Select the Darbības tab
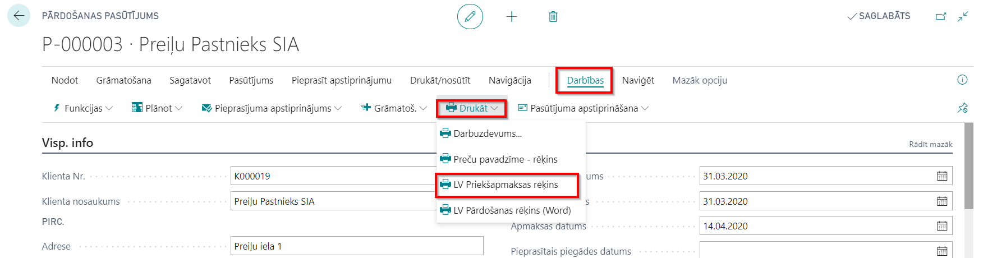Viewport: 1006px width, 258px height. point(585,80)
